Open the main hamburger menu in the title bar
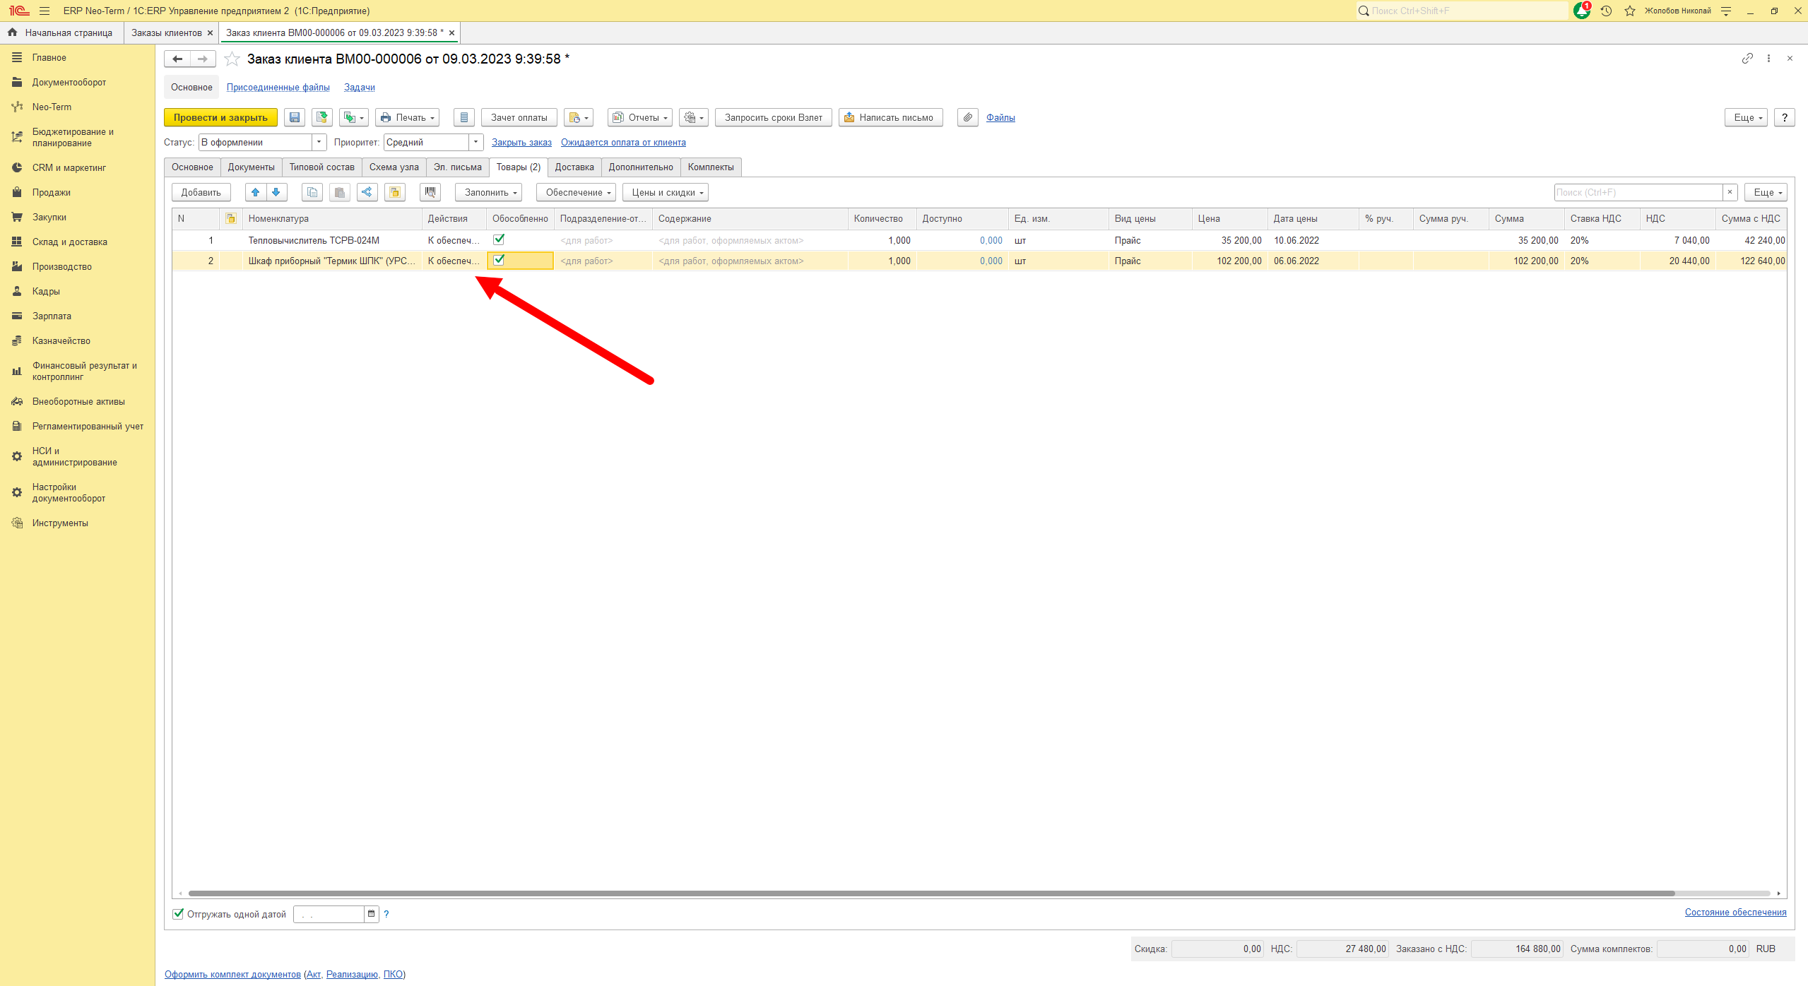The image size is (1808, 986). 45,11
